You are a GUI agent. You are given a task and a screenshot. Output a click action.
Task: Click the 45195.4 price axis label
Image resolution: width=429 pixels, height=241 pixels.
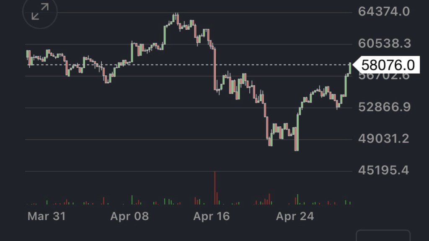click(384, 171)
